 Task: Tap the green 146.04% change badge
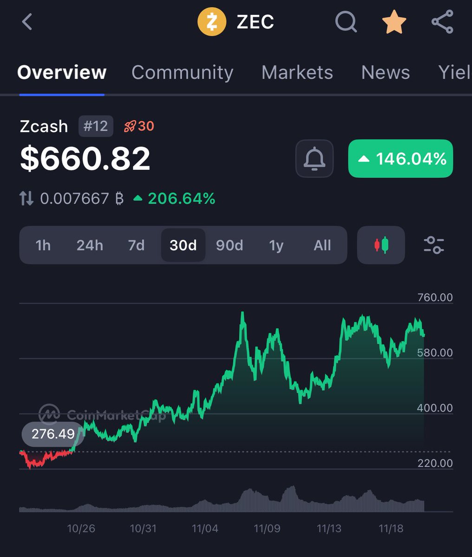click(x=400, y=159)
